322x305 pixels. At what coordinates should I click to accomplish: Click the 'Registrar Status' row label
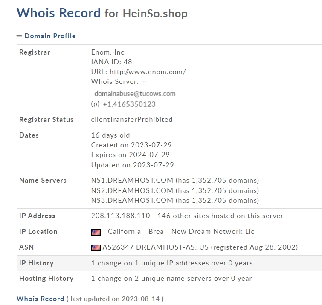click(x=46, y=120)
